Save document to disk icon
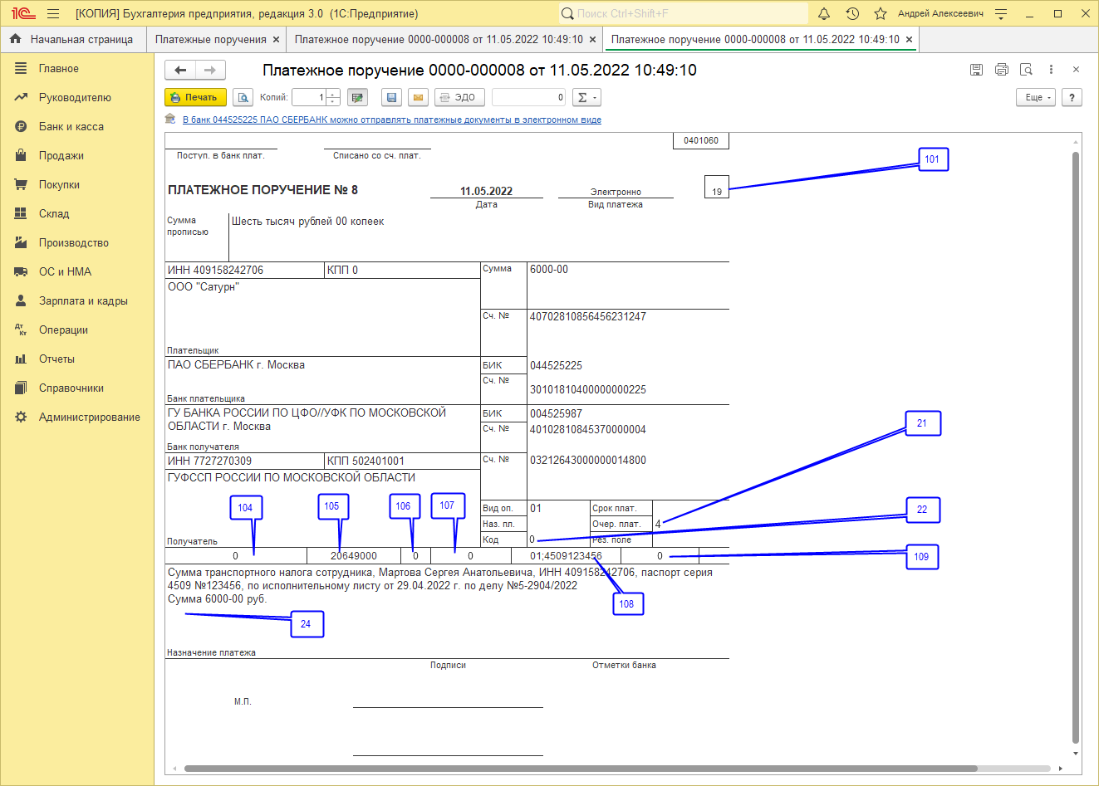The height and width of the screenshot is (786, 1099). pyautogui.click(x=391, y=97)
